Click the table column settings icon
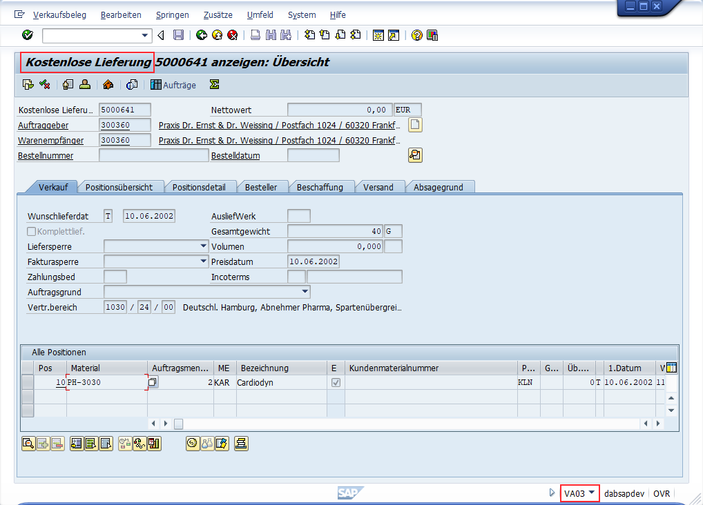 671,368
